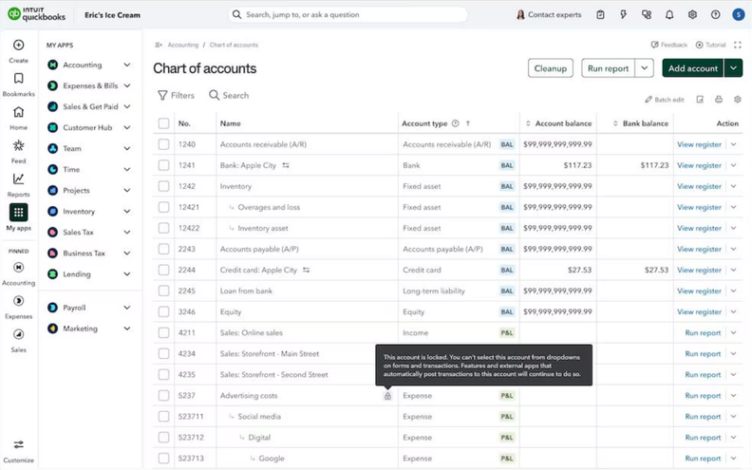
Task: Select the My apps grid icon
Action: (18, 213)
